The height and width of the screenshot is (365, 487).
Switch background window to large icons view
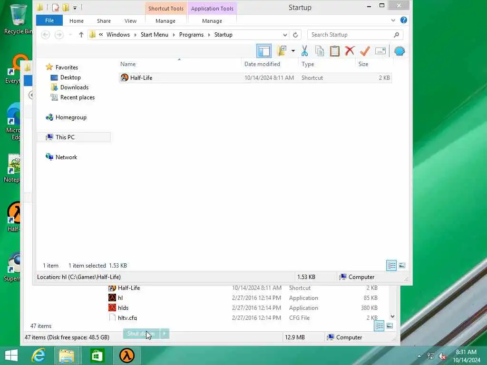pos(390,326)
